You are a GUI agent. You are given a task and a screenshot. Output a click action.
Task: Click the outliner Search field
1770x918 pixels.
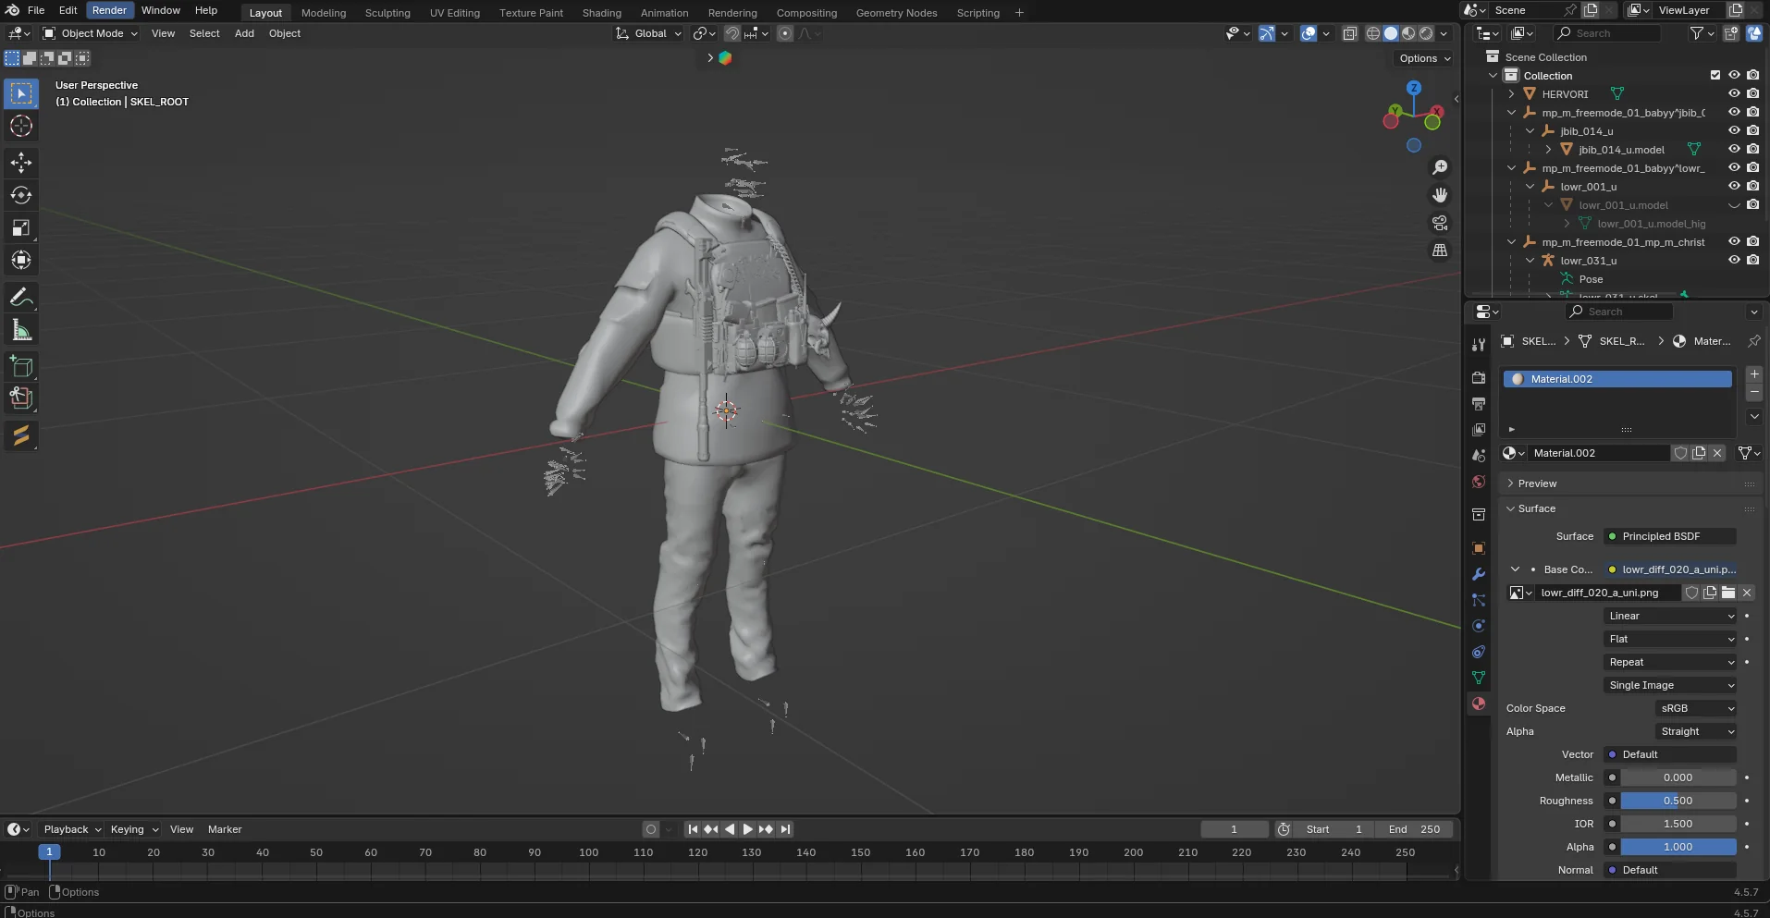pyautogui.click(x=1607, y=33)
